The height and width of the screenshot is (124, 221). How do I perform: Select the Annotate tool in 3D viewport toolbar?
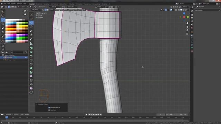(x=31, y=40)
